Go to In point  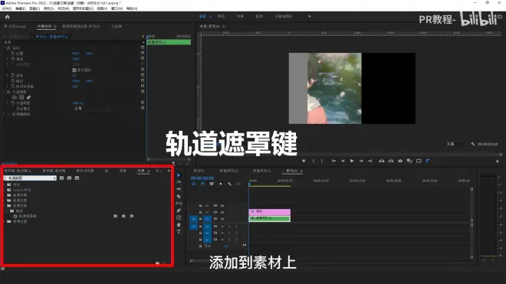(x=333, y=161)
